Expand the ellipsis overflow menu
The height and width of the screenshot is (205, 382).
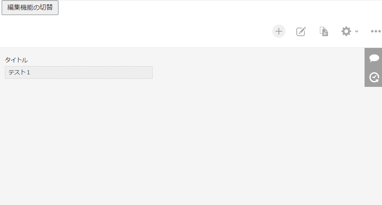click(x=376, y=31)
